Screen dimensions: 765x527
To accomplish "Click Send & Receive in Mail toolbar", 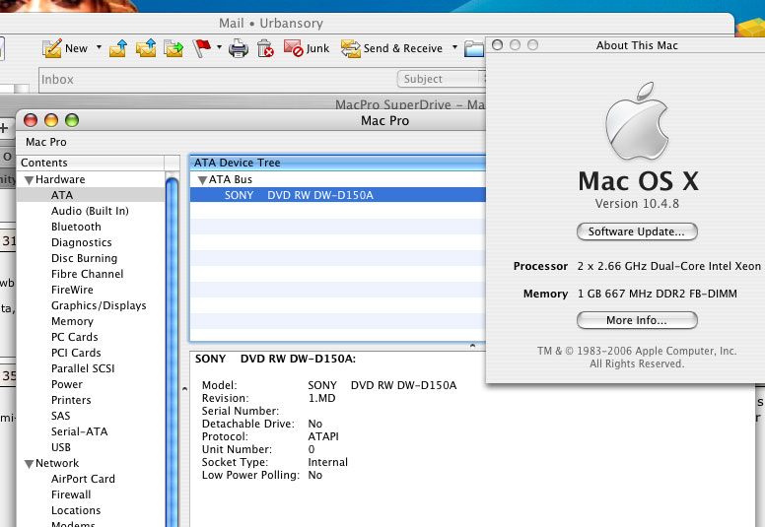I will click(x=391, y=48).
